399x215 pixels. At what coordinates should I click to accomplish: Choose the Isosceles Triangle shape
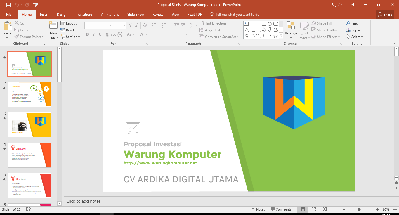(x=247, y=30)
